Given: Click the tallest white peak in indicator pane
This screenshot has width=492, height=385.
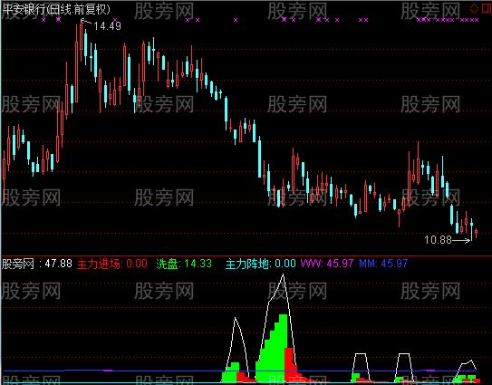Looking at the screenshot, I should pos(283,275).
